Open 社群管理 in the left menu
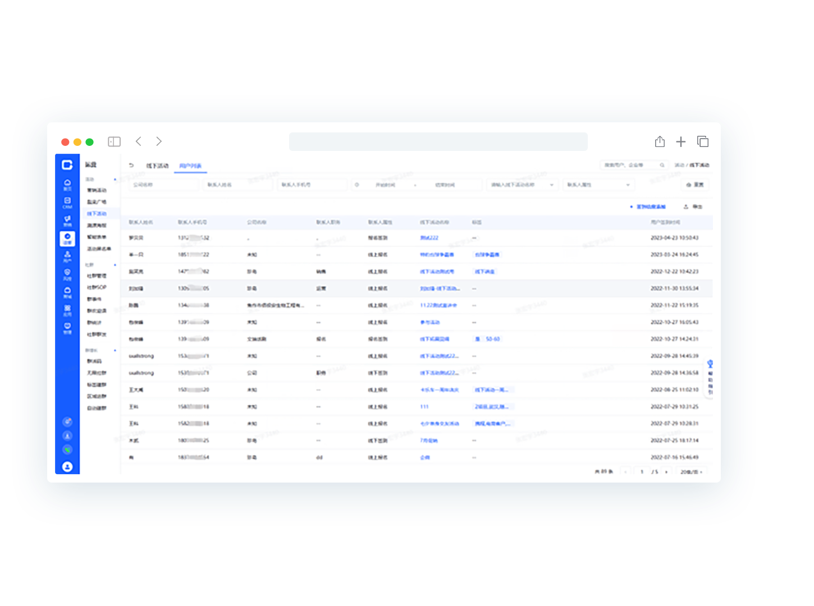814x606 pixels. 97,276
